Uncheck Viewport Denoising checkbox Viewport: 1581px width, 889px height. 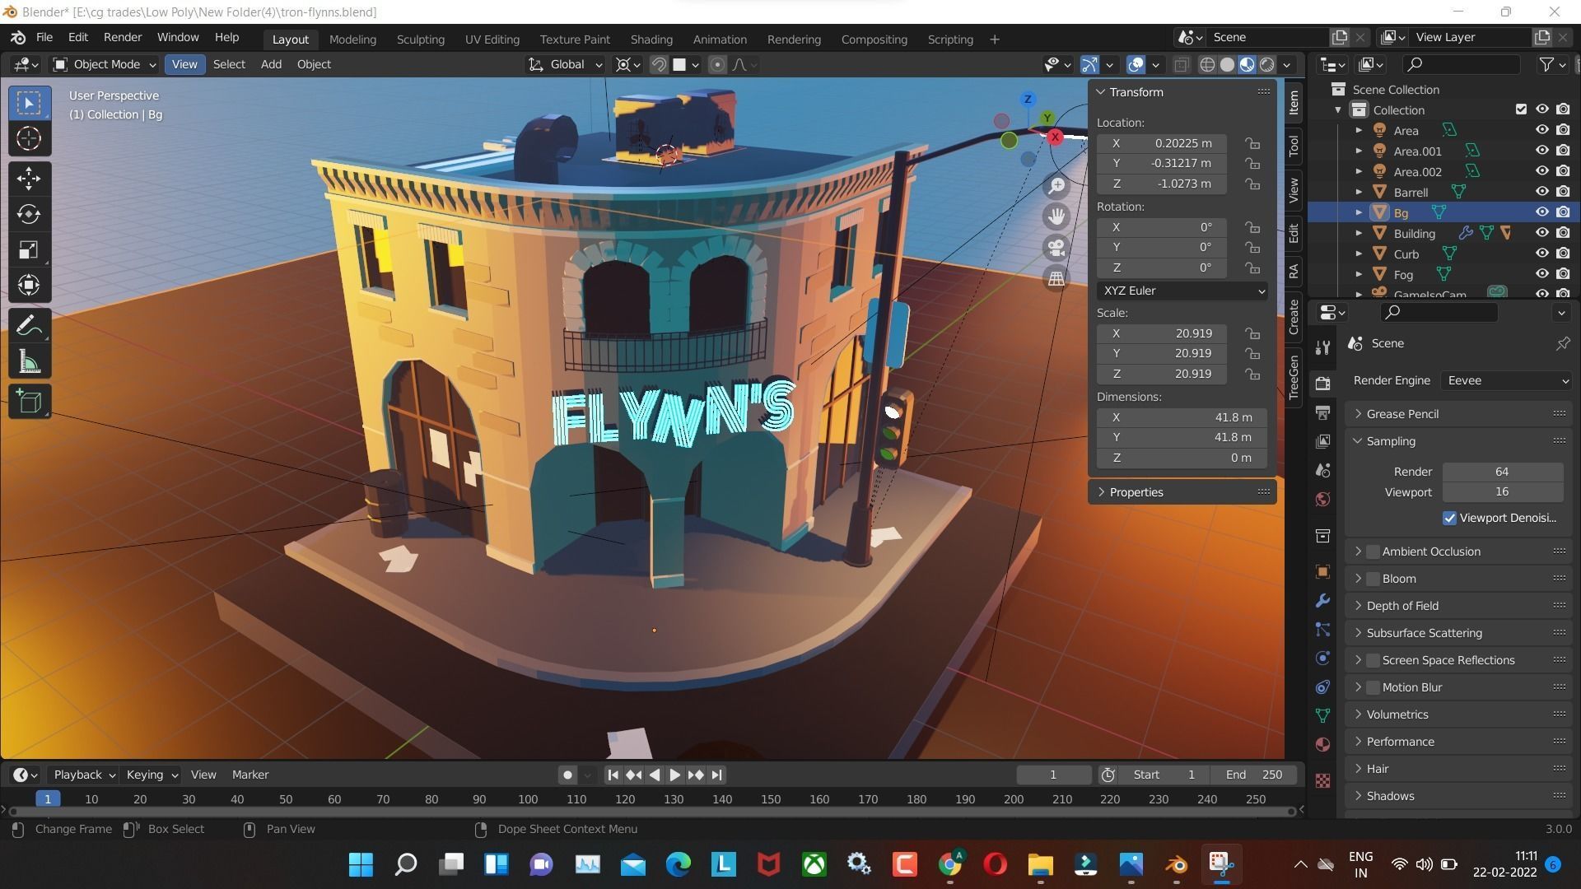1449,518
